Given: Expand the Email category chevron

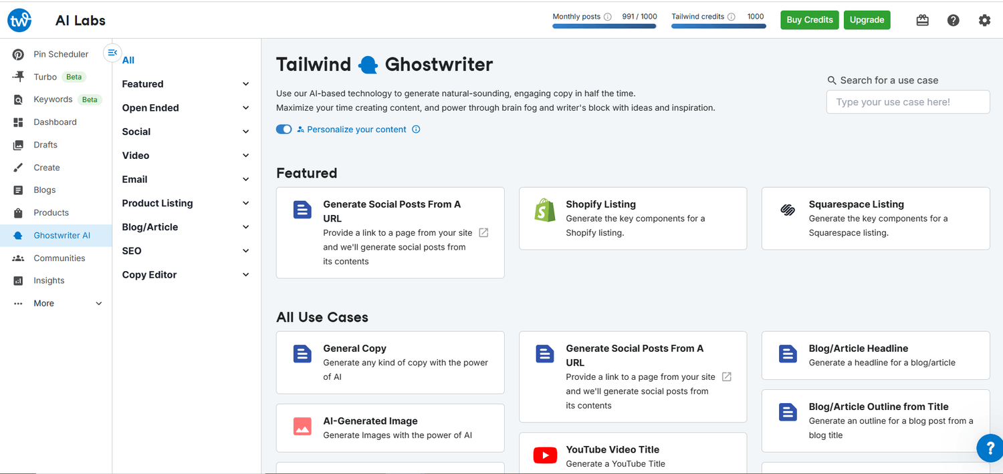Looking at the screenshot, I should tap(246, 180).
